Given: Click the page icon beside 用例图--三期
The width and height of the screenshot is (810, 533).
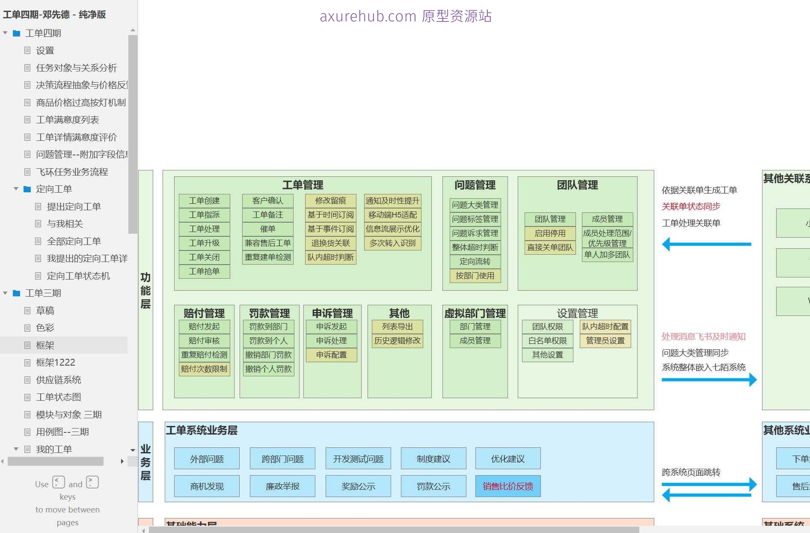Looking at the screenshot, I should click(x=27, y=432).
